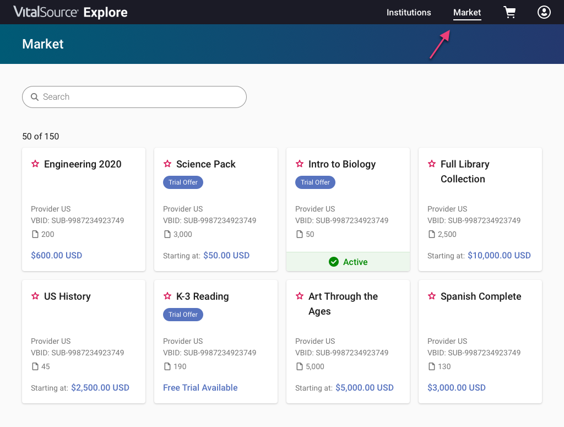Open the shopping cart
The height and width of the screenshot is (427, 564).
[x=509, y=13]
